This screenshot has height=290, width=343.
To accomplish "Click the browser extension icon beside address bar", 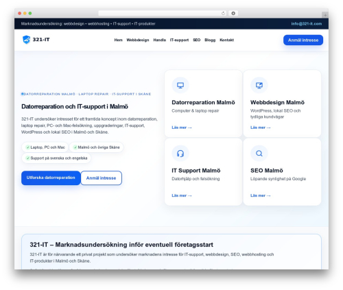I will point(233,13).
